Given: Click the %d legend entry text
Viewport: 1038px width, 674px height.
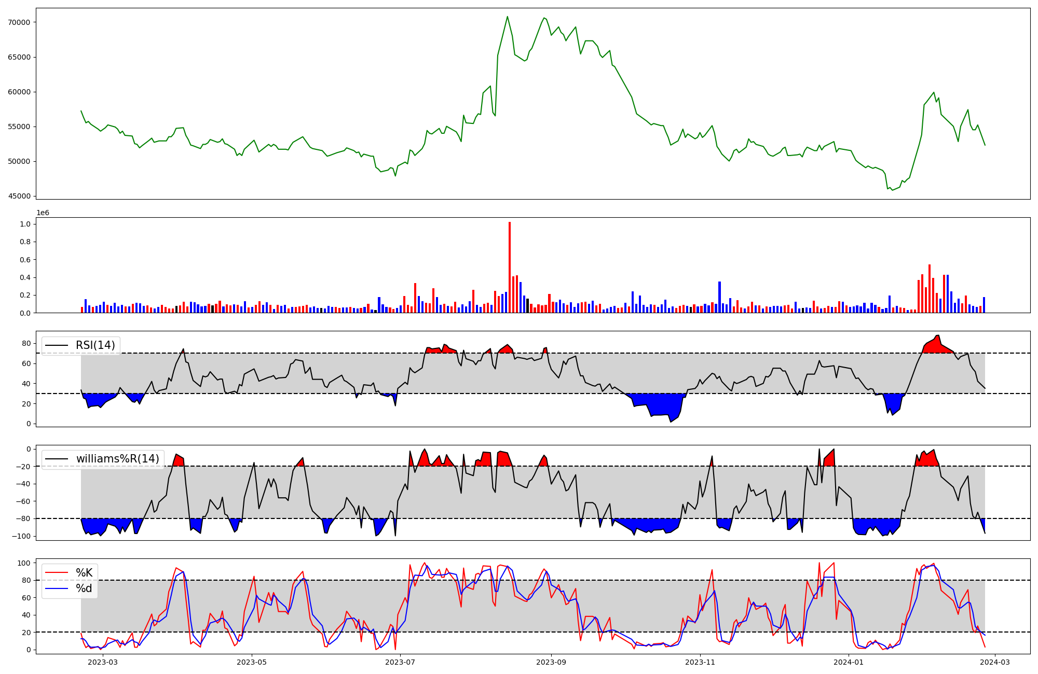Looking at the screenshot, I should [x=84, y=588].
